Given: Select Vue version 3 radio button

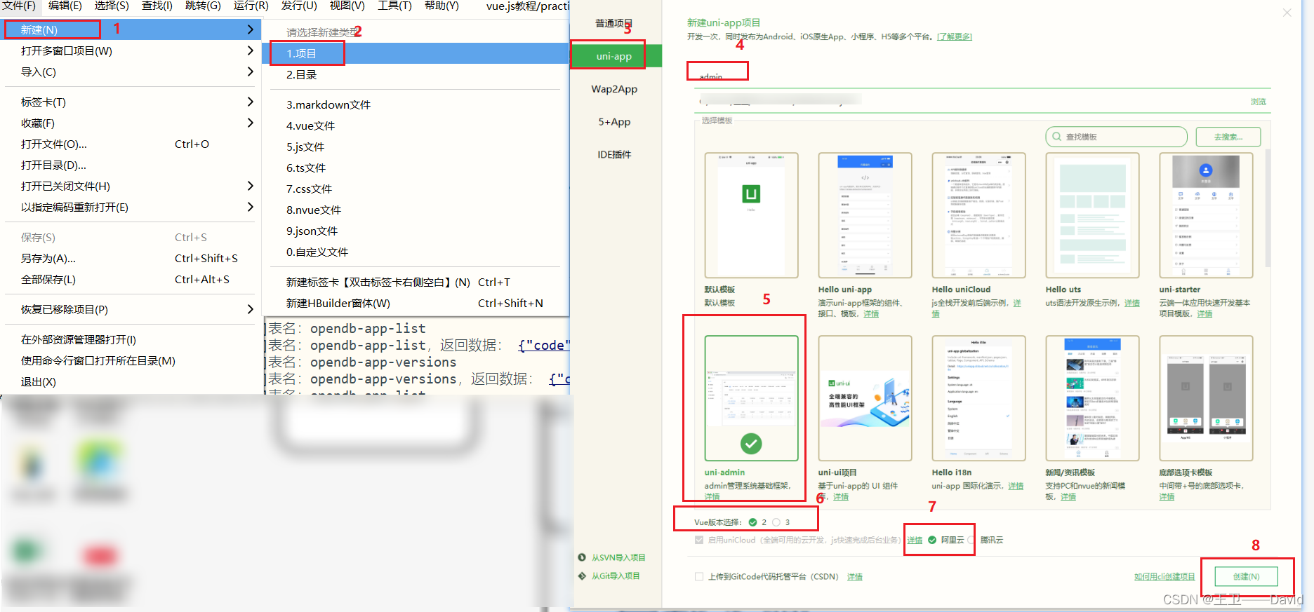Looking at the screenshot, I should point(776,522).
